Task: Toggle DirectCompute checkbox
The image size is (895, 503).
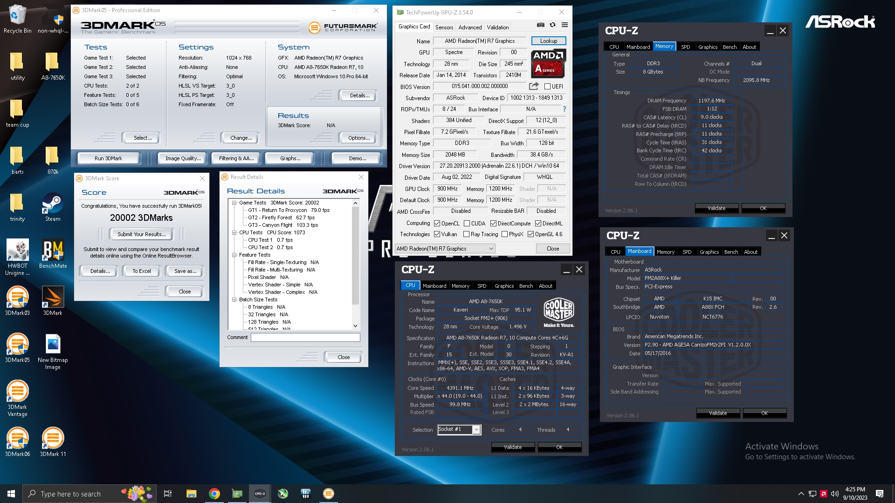Action: pyautogui.click(x=493, y=224)
